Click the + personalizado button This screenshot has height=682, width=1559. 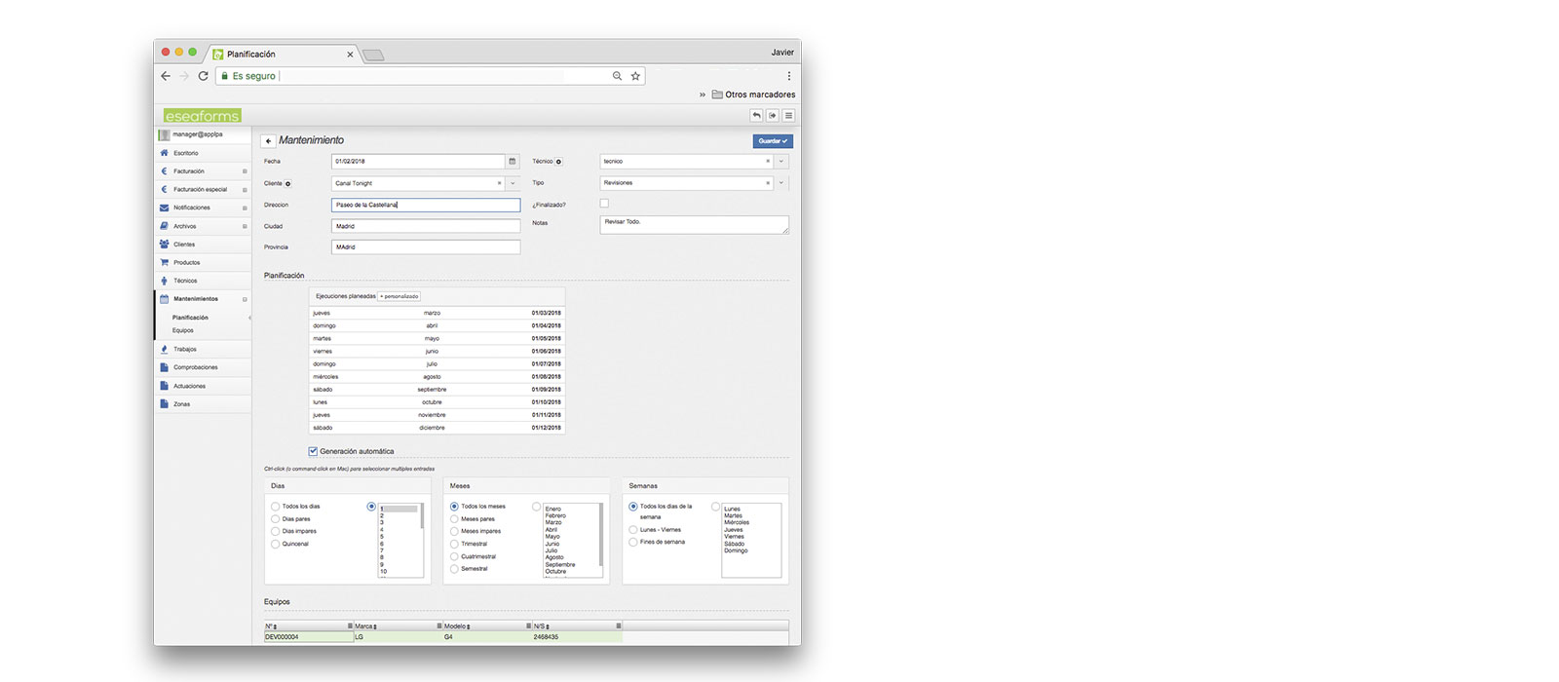(399, 296)
